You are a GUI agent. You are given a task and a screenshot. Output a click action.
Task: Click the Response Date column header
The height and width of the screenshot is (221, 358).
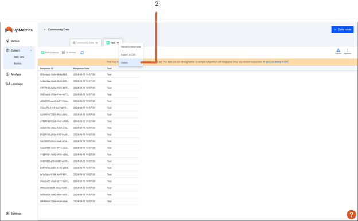81,68
